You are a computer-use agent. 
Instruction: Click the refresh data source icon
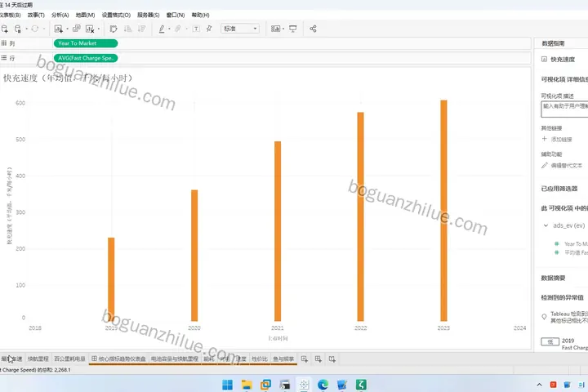(35, 29)
